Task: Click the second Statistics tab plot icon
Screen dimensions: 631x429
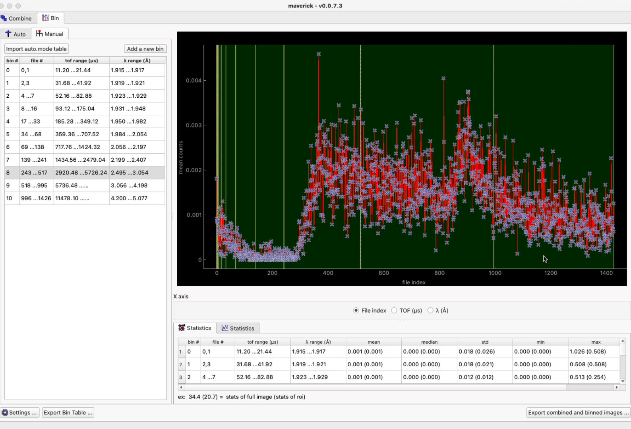Action: pos(225,328)
